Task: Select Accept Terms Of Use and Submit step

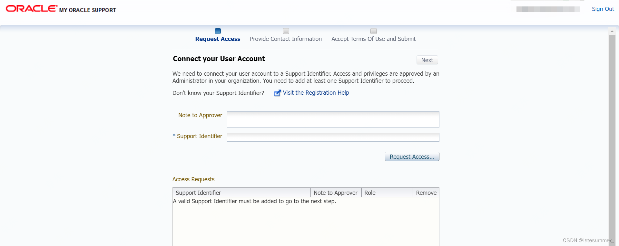Action: [x=374, y=39]
